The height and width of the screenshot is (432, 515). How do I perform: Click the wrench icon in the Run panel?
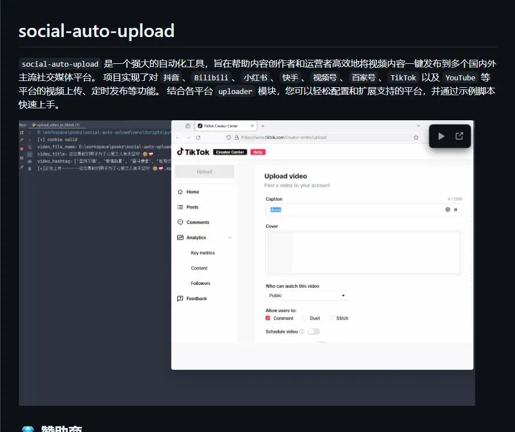[x=22, y=140]
